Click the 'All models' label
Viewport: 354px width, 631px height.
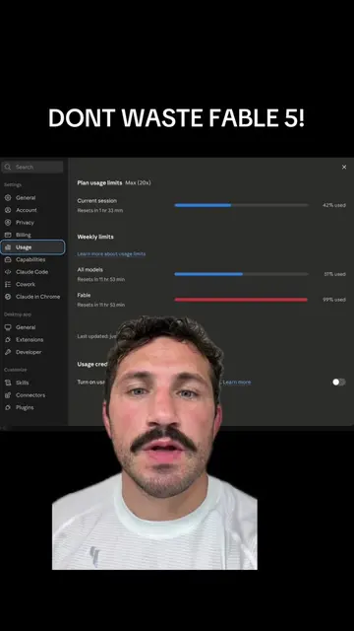89,269
